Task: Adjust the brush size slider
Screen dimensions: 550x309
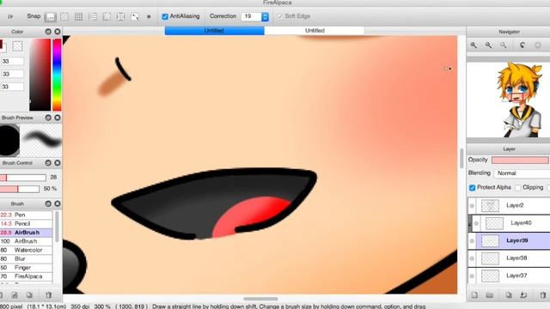Action: pyautogui.click(x=23, y=178)
